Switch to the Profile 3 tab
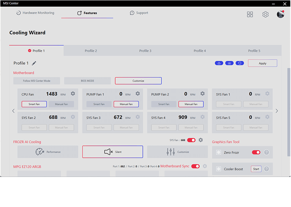This screenshot has width=291, height=207. [145, 51]
